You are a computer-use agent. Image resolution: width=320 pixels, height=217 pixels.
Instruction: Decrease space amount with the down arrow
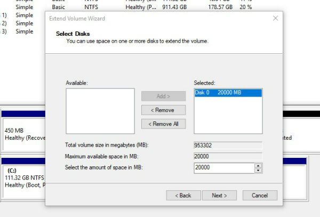pyautogui.click(x=259, y=170)
